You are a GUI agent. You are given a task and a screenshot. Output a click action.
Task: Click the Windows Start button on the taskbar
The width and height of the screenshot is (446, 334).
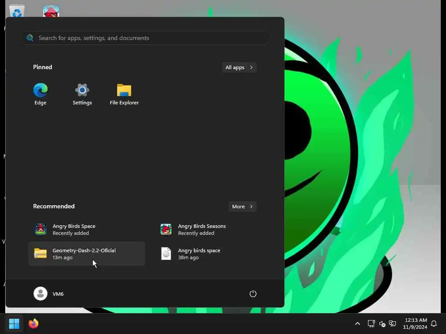click(14, 324)
